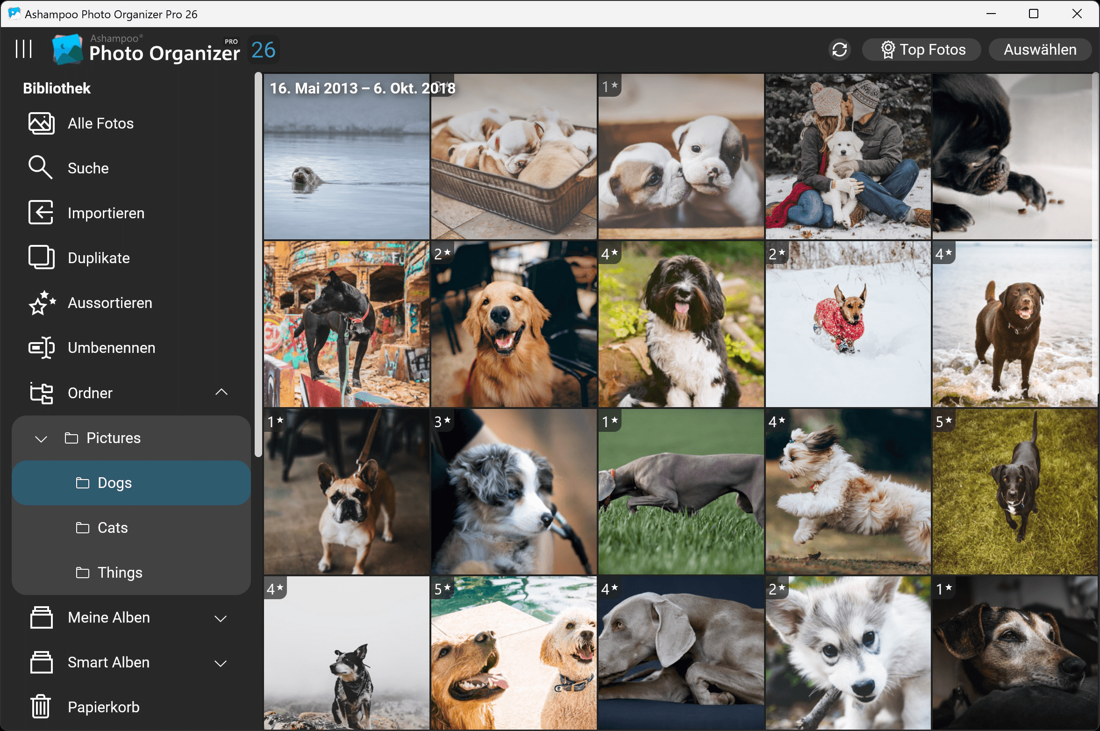Select the Things folder
The image size is (1100, 731).
[120, 572]
